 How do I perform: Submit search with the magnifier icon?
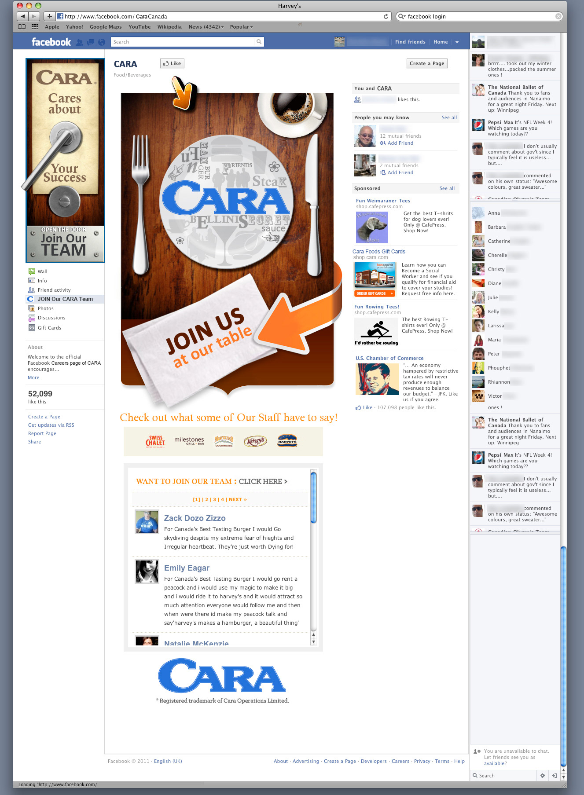pyautogui.click(x=259, y=42)
